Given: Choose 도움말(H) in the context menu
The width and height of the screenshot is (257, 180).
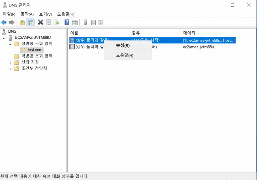Looking at the screenshot, I should click(124, 55).
